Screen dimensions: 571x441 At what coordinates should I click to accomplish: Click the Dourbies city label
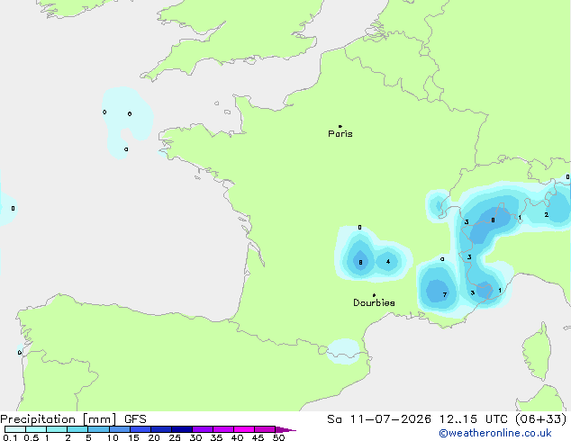(x=374, y=302)
